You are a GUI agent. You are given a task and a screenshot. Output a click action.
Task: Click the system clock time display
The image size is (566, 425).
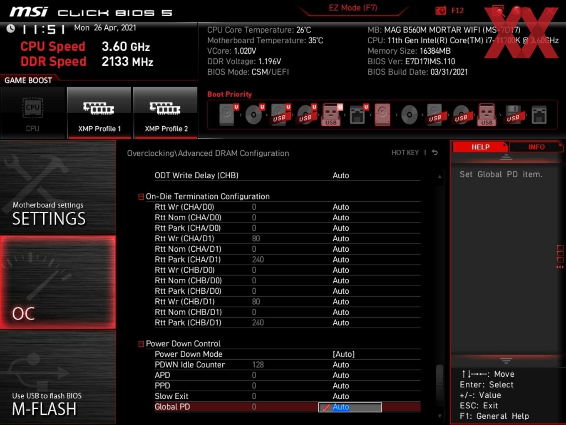point(44,29)
